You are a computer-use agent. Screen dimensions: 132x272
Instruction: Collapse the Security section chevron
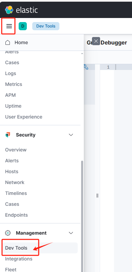point(71,135)
